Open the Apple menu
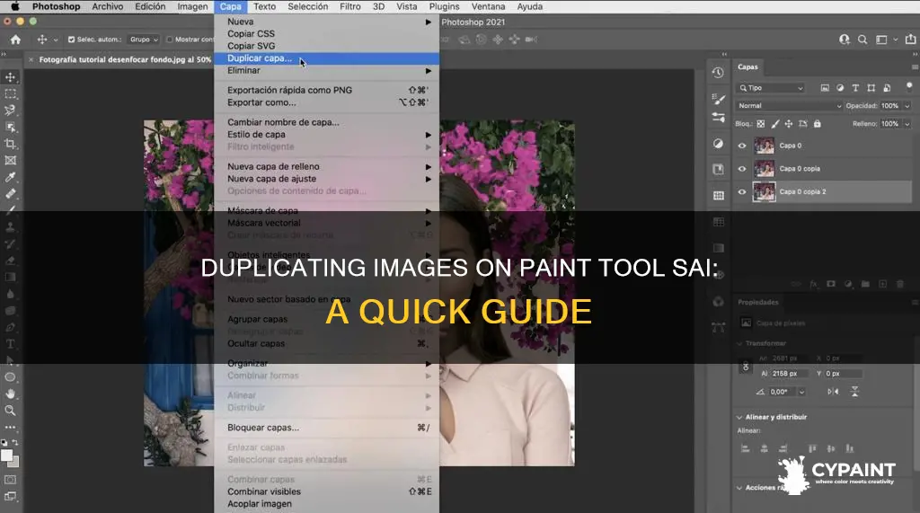The height and width of the screenshot is (513, 920). coord(14,6)
